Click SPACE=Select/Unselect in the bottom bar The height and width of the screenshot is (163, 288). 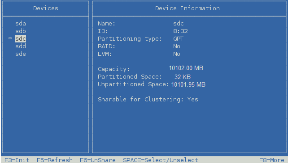click(x=161, y=160)
